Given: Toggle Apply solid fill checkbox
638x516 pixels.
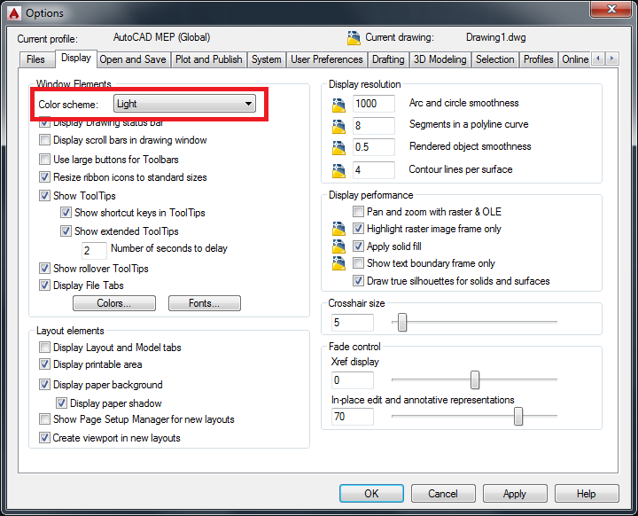Looking at the screenshot, I should click(x=358, y=246).
